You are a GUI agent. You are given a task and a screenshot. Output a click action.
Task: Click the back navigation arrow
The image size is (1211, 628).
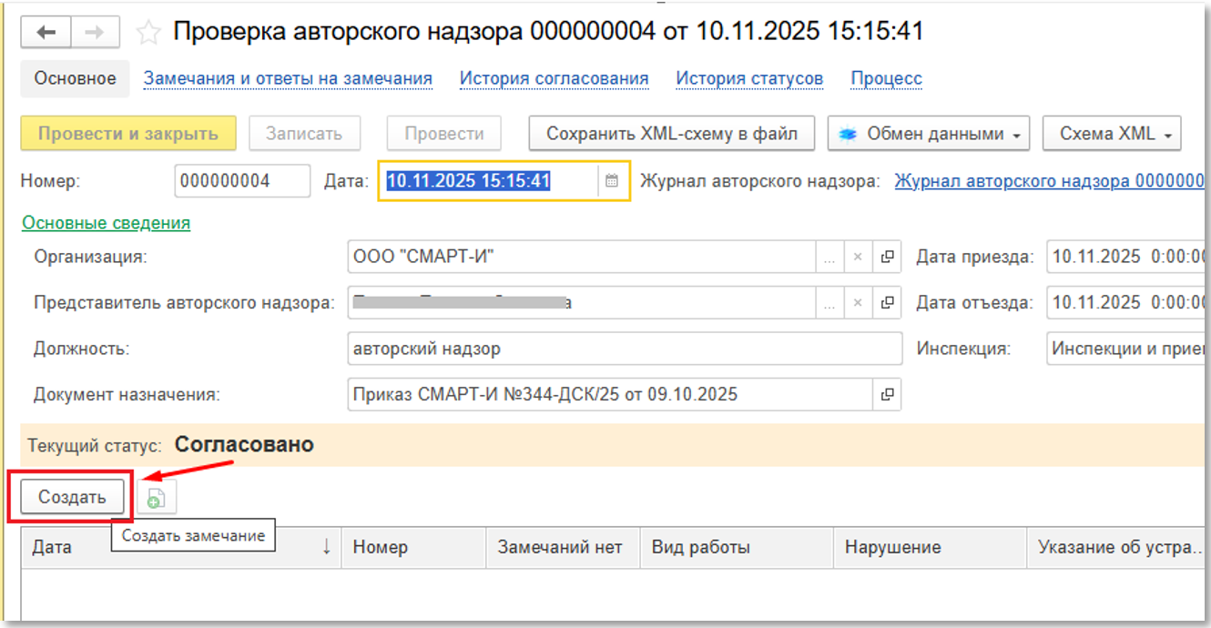tap(46, 33)
